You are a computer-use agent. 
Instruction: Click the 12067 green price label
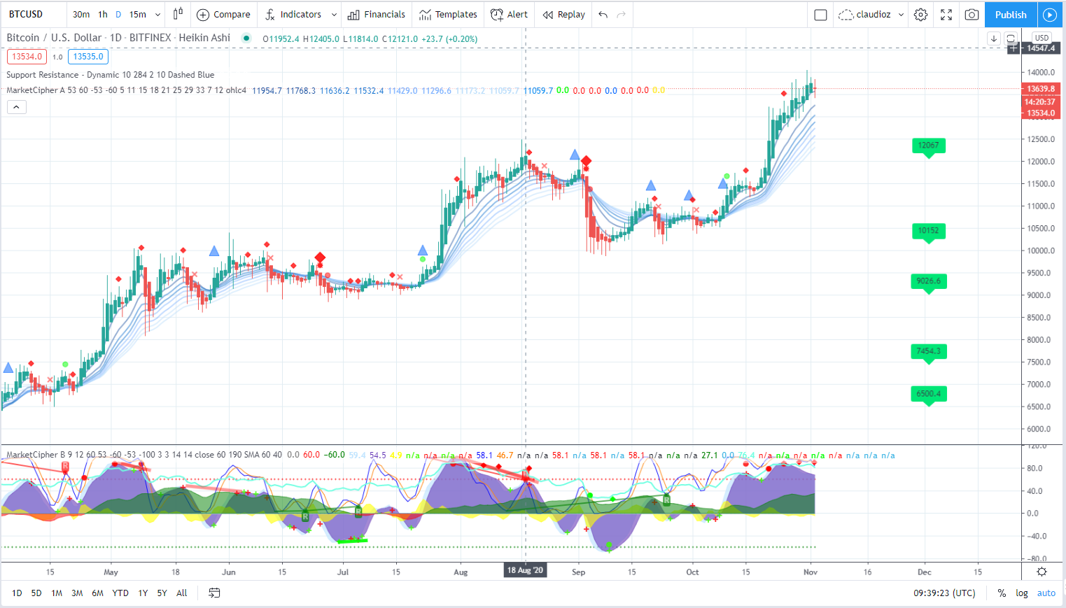[929, 146]
